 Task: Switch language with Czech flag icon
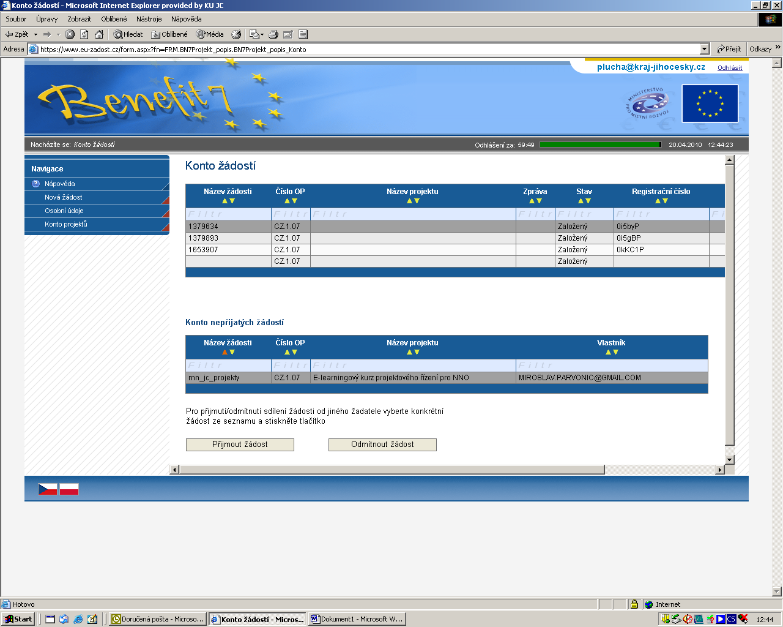(x=48, y=489)
